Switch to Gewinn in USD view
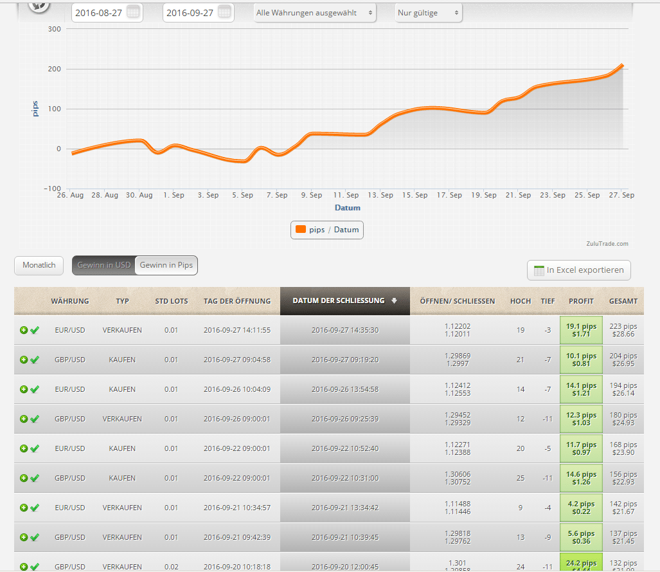This screenshot has width=660, height=572. pos(103,265)
